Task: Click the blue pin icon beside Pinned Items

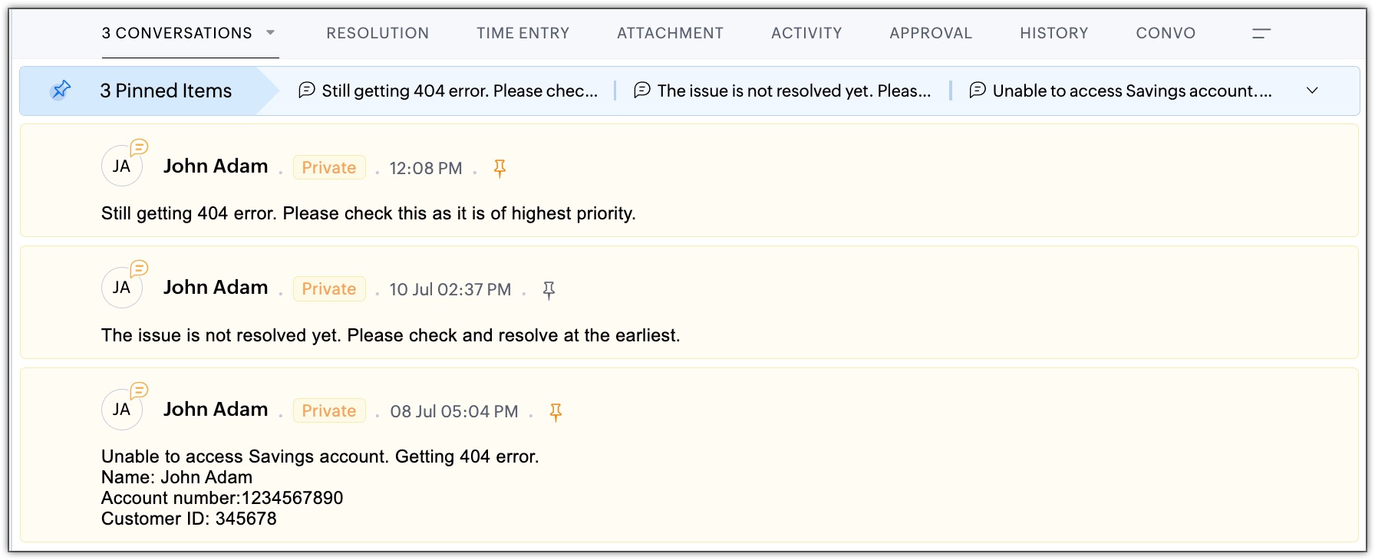Action: tap(61, 91)
